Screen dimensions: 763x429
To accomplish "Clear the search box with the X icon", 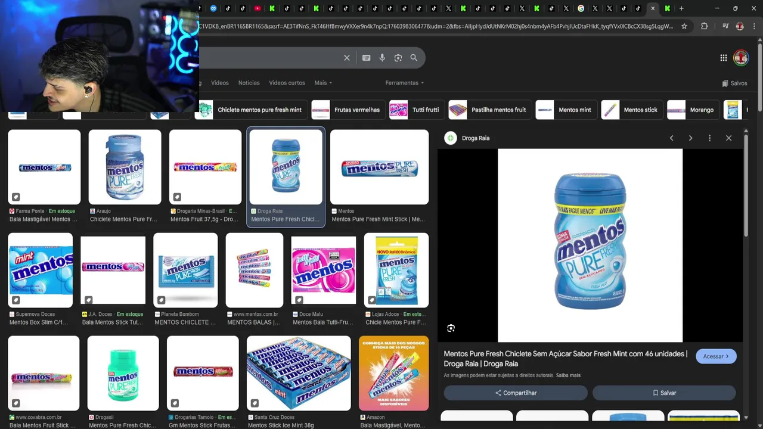I will pyautogui.click(x=346, y=58).
